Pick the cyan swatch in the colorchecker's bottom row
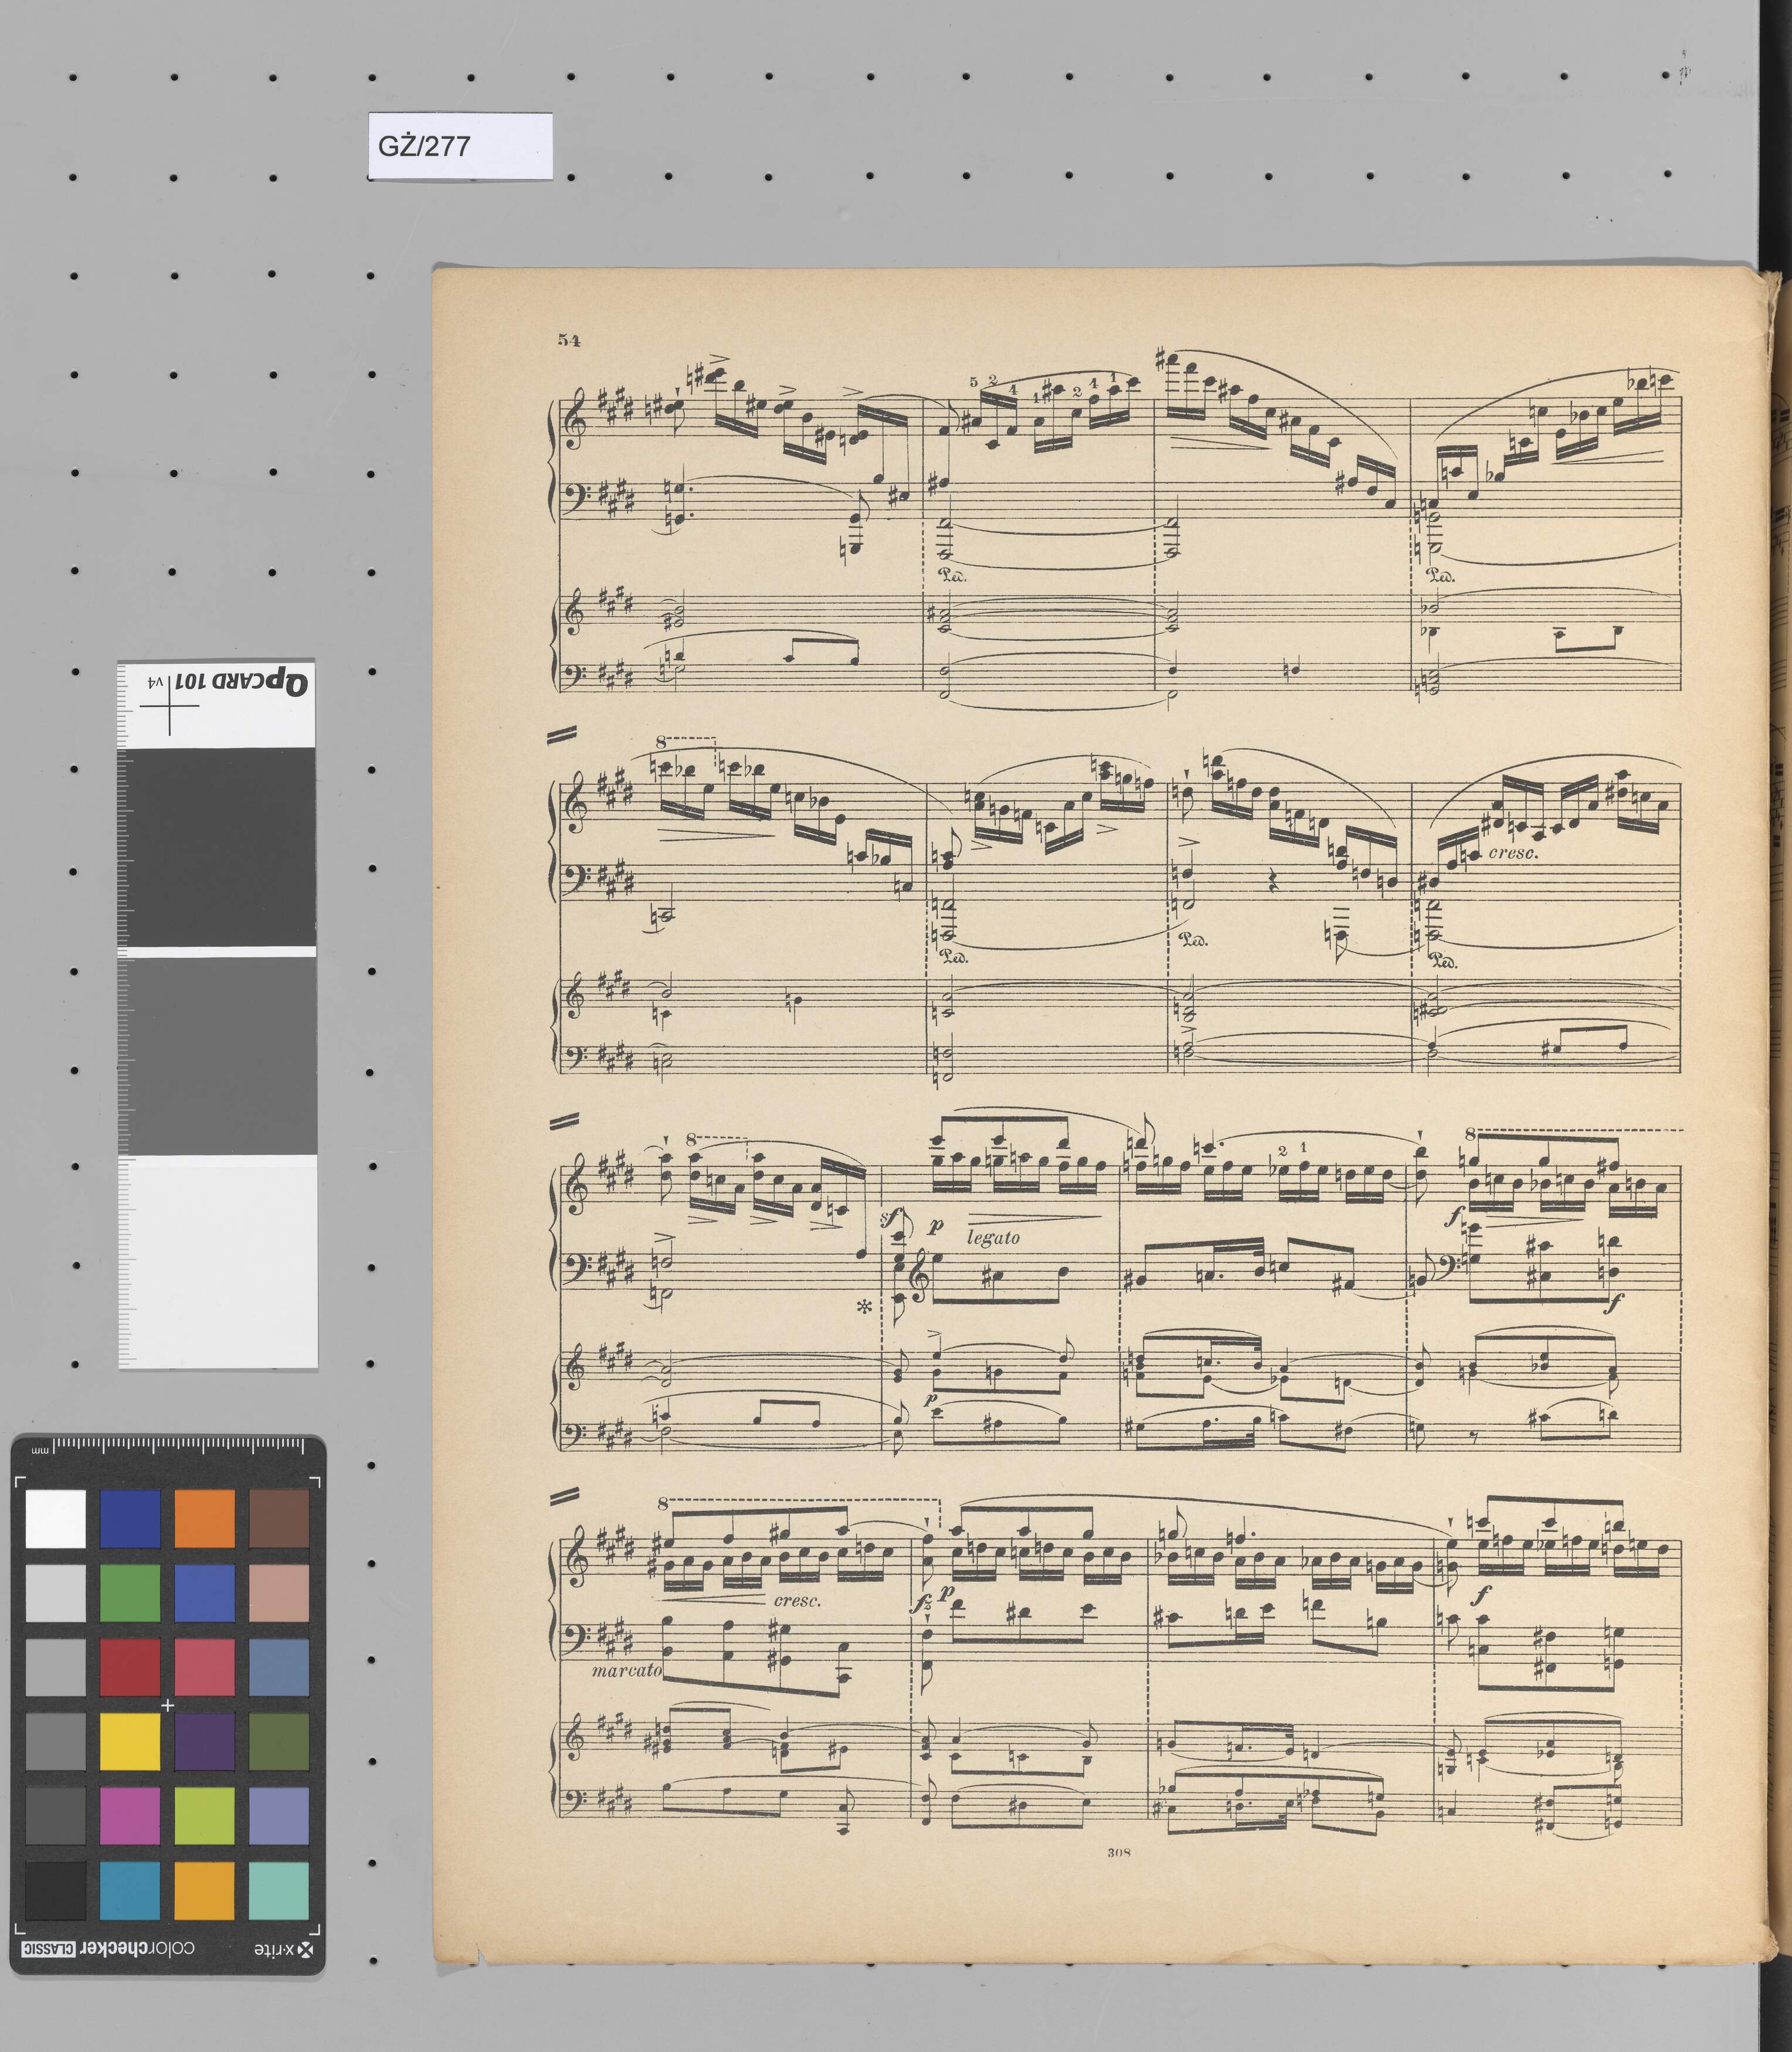 pyautogui.click(x=130, y=1890)
